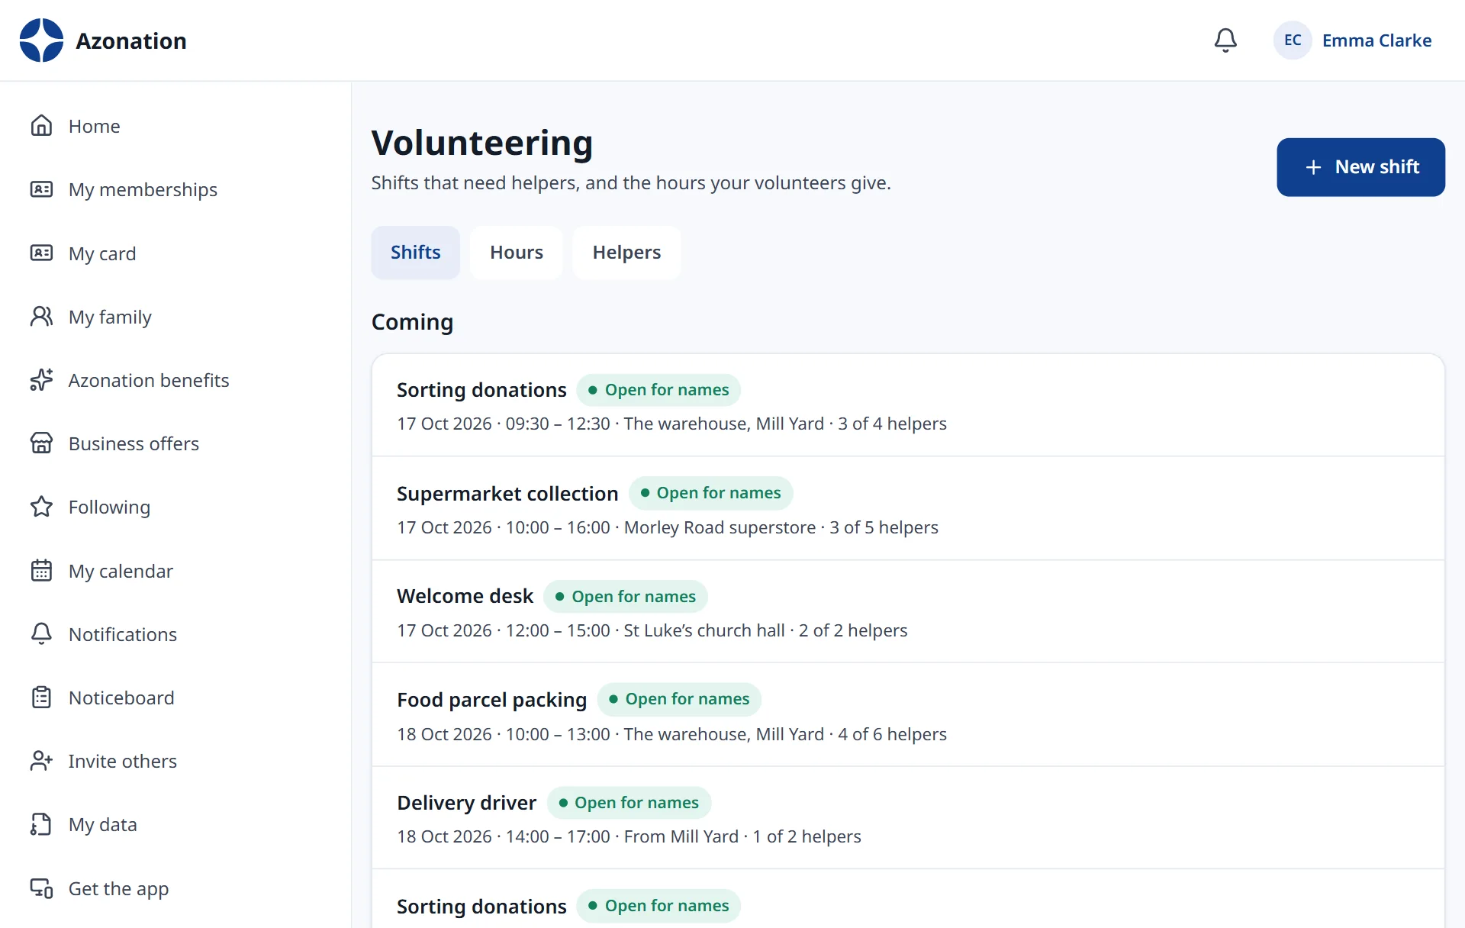Open the Supermarket collection shift

(908, 508)
